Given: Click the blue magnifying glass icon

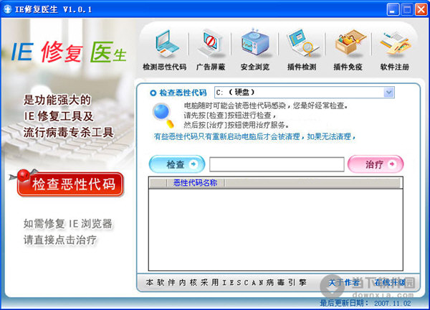Looking at the screenshot, I should tap(163, 116).
